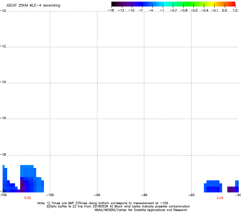Click the 0.0 color bar label
The height and width of the screenshot is (212, 241).
point(225,10)
